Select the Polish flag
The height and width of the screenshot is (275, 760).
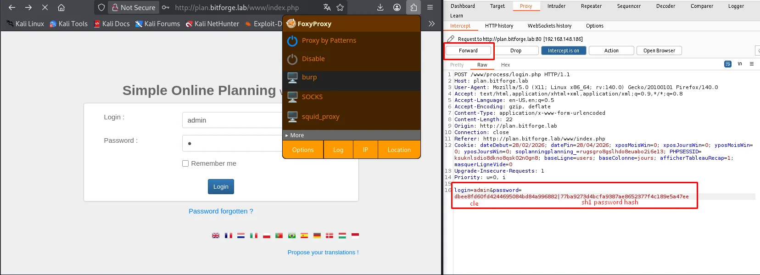pyautogui.click(x=267, y=236)
